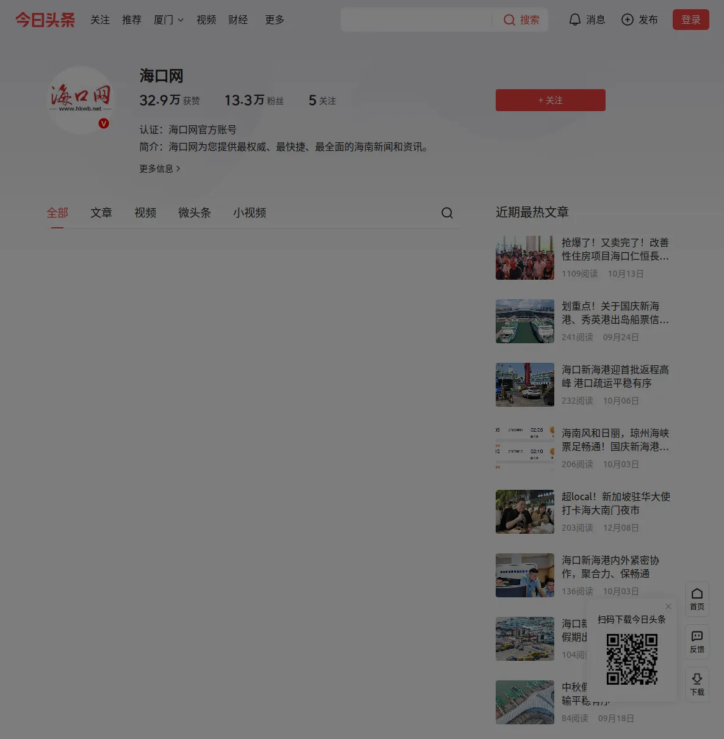Expand the 厦门 city dropdown
The height and width of the screenshot is (739, 724).
[x=168, y=20]
